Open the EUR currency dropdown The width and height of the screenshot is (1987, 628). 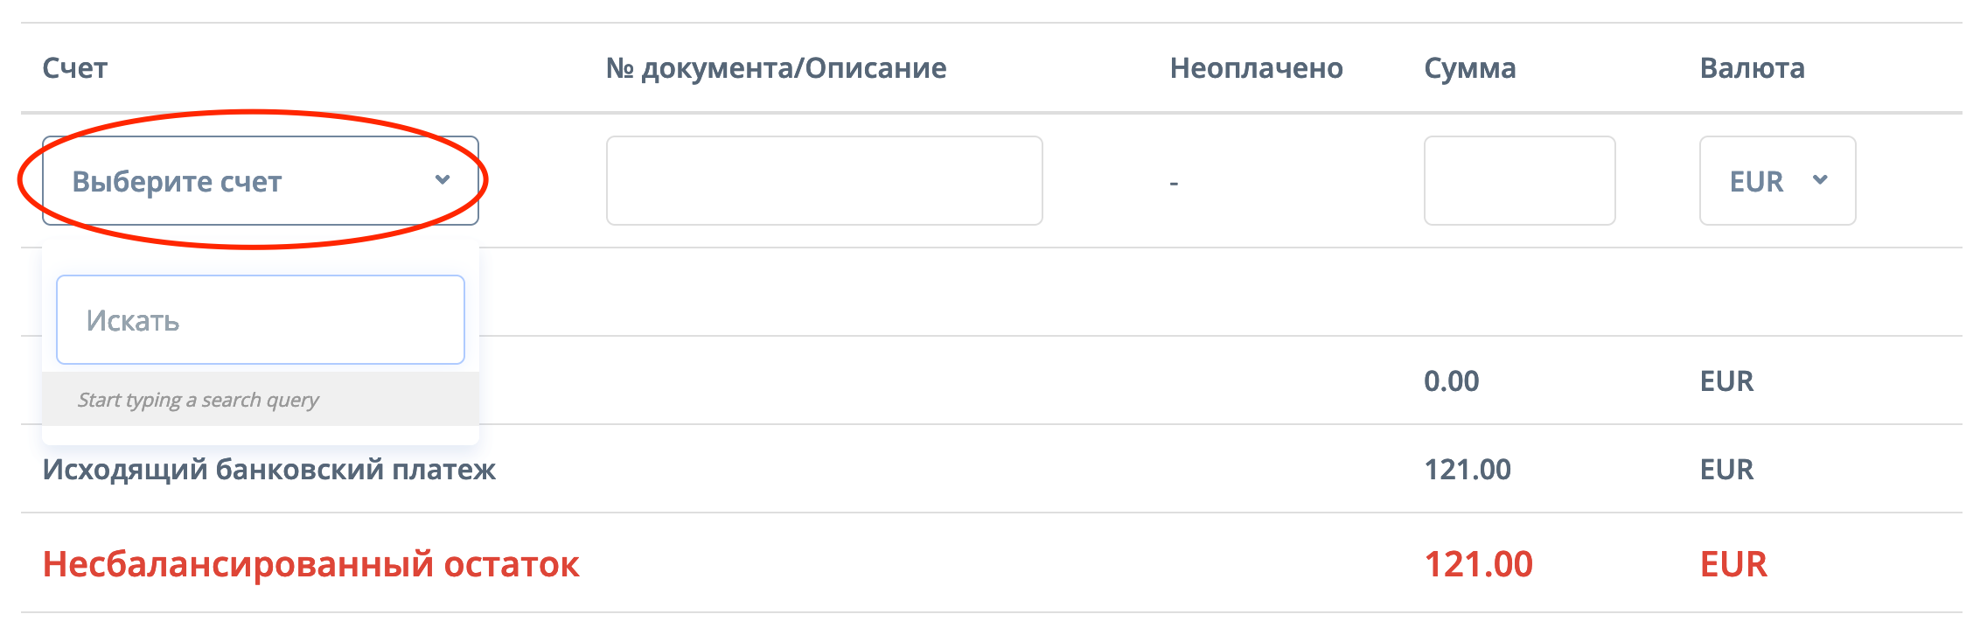1776,181
